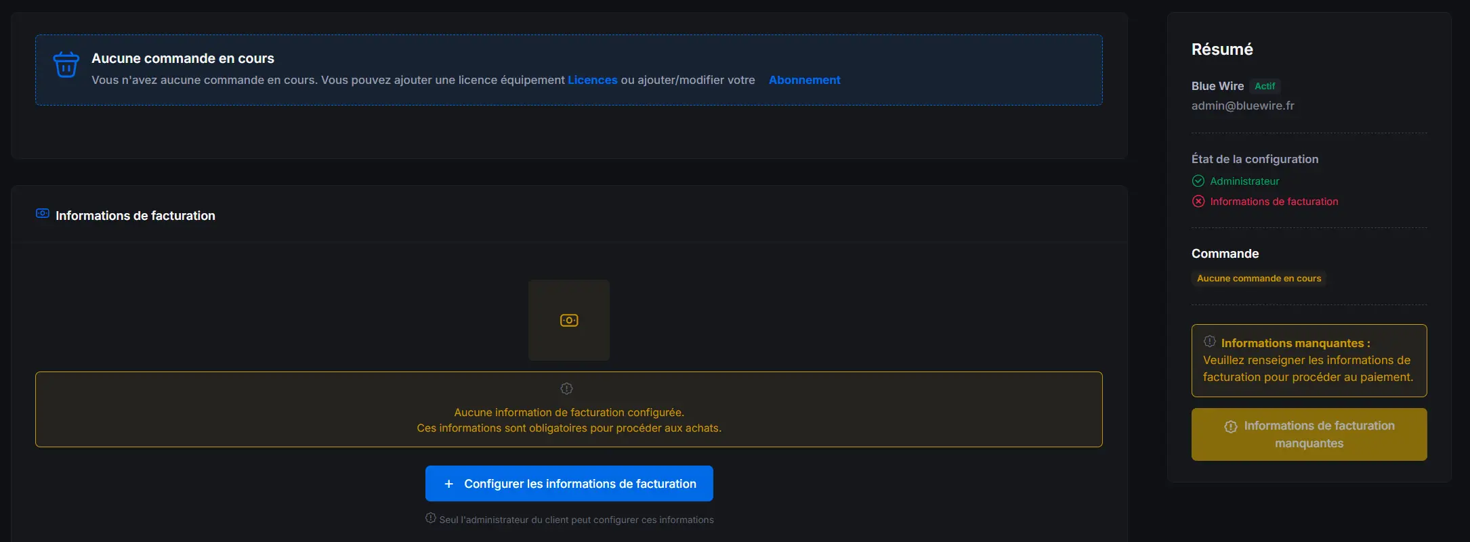Open the Licences link
Screen dimensions: 1470x542
(x=592, y=80)
